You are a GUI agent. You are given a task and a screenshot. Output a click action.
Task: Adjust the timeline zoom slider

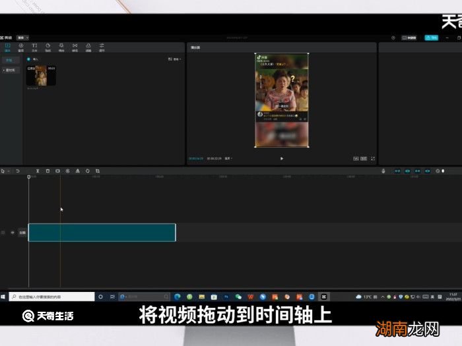(443, 171)
